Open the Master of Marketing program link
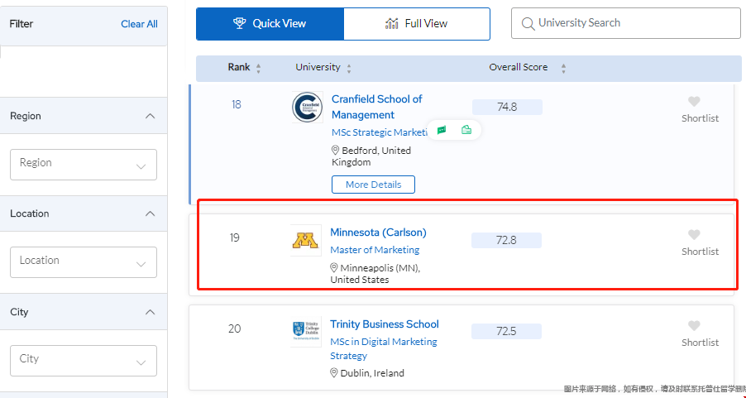 click(x=375, y=250)
